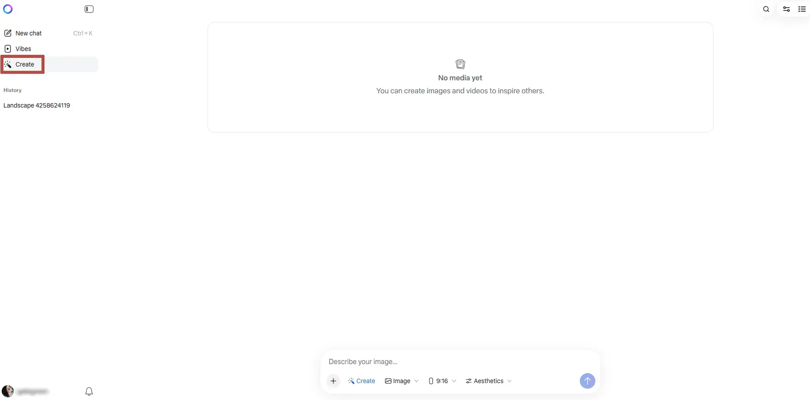Open the list view icon top right
Image resolution: width=810 pixels, height=400 pixels.
pos(802,9)
